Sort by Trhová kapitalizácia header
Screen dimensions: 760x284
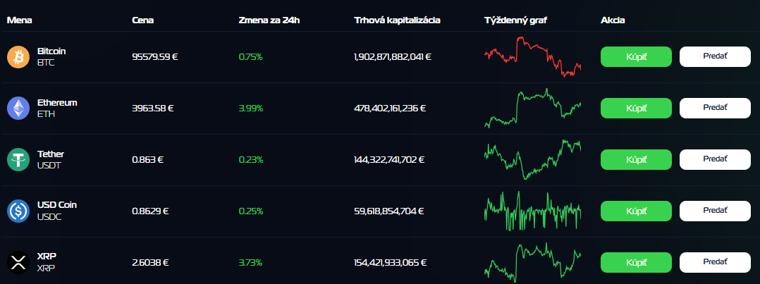click(397, 20)
